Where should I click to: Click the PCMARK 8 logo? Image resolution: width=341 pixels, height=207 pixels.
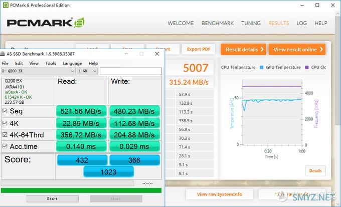click(x=46, y=23)
